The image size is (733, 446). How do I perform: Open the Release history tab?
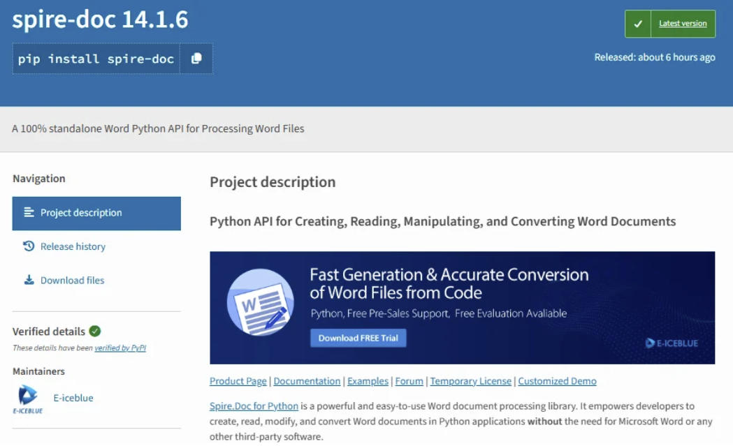73,246
